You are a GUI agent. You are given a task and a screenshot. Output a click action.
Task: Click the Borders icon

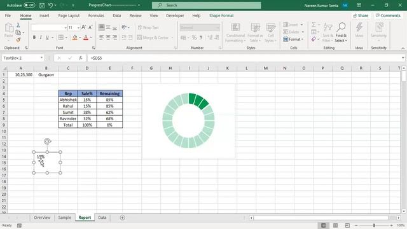coord(61,38)
